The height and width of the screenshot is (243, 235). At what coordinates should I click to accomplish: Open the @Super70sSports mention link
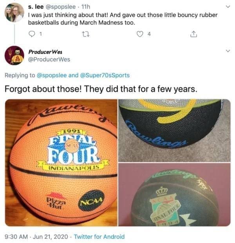[x=105, y=75]
